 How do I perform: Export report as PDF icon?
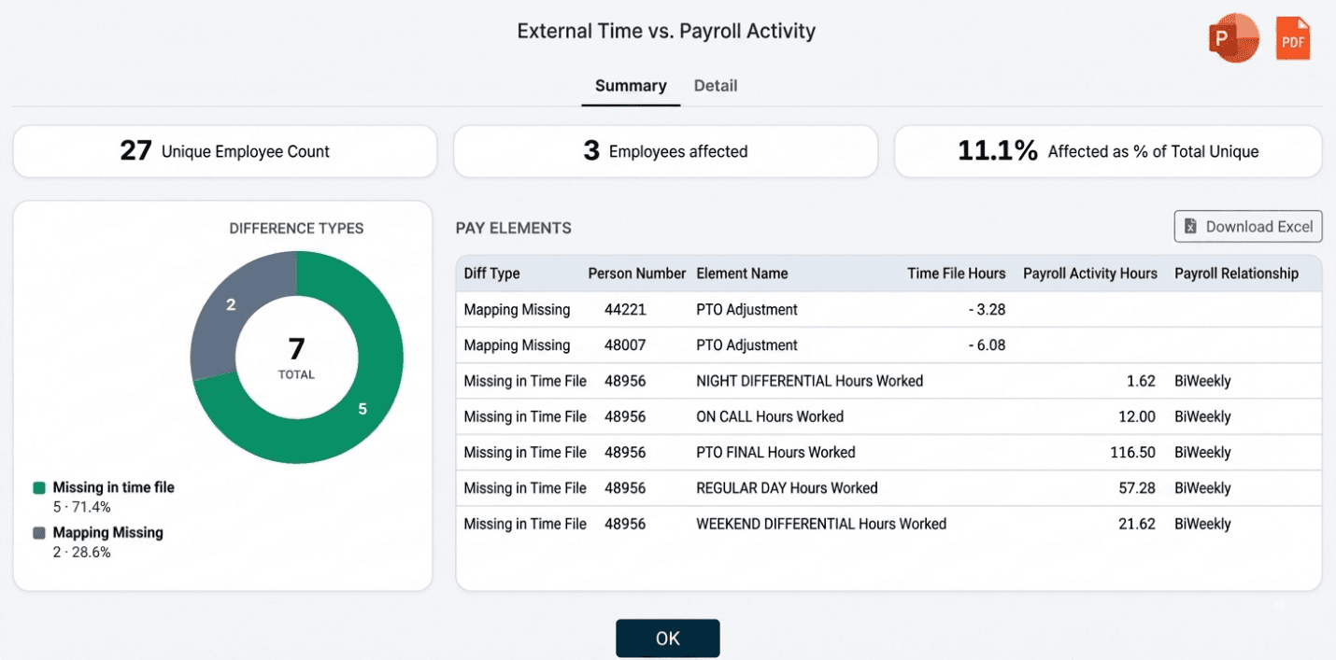click(1293, 39)
